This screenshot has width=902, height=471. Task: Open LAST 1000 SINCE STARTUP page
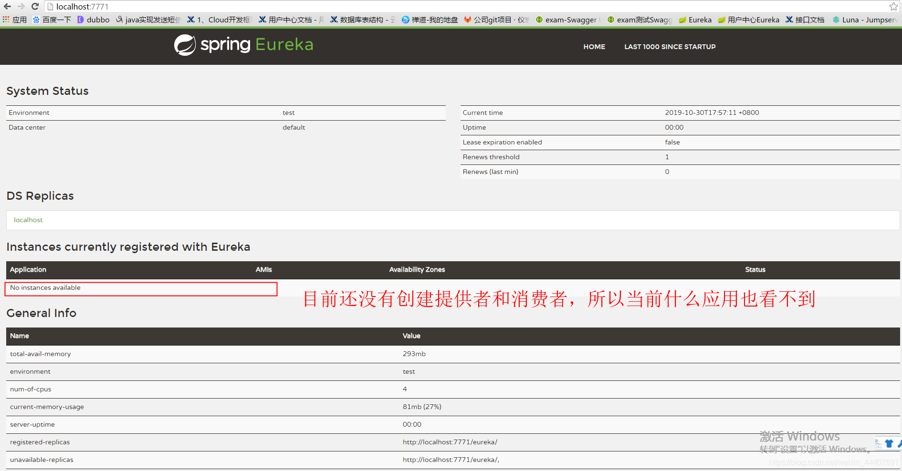pos(670,47)
